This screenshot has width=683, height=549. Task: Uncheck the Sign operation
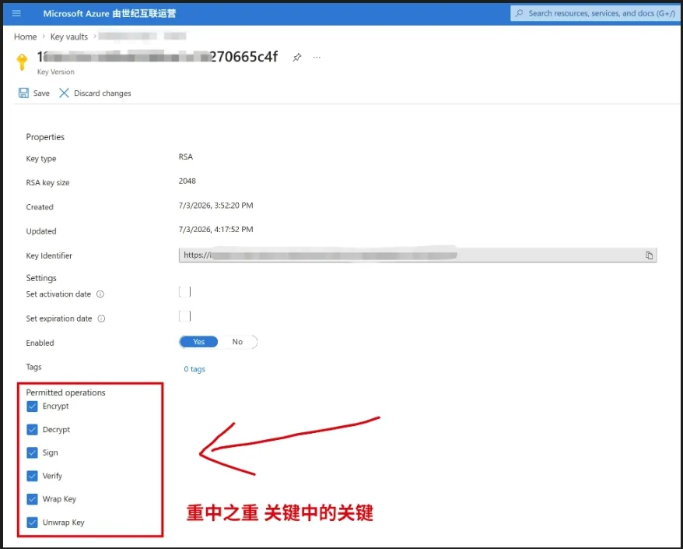pyautogui.click(x=32, y=452)
